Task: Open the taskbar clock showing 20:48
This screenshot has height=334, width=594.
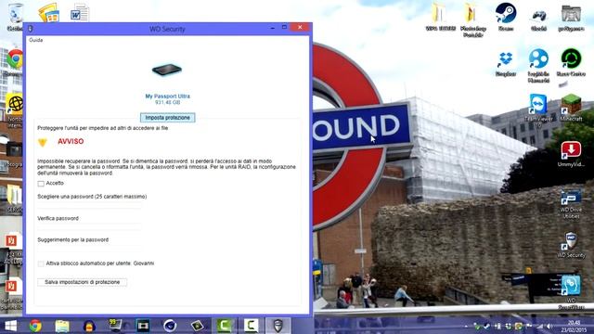Action: 574,326
